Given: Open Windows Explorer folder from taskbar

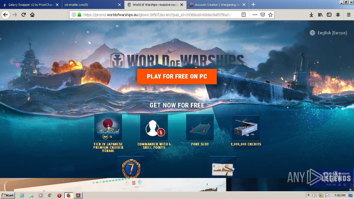Looking at the screenshot, I should (31, 195).
